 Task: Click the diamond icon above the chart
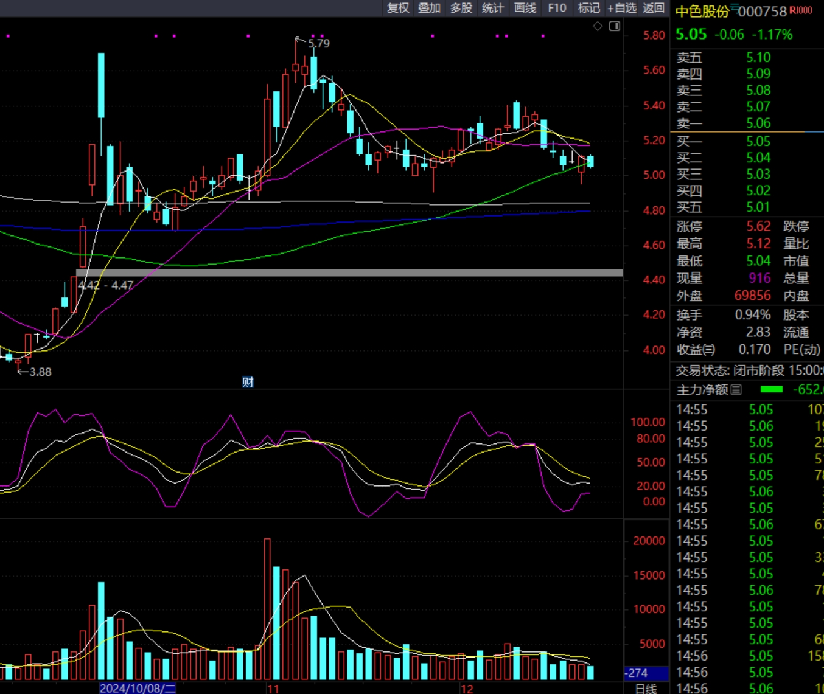tap(598, 26)
